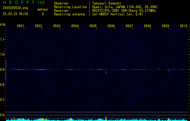The image size is (190, 121).
Task: Click the yellow meteor marker between 0503 and 0504
Action: (71, 119)
